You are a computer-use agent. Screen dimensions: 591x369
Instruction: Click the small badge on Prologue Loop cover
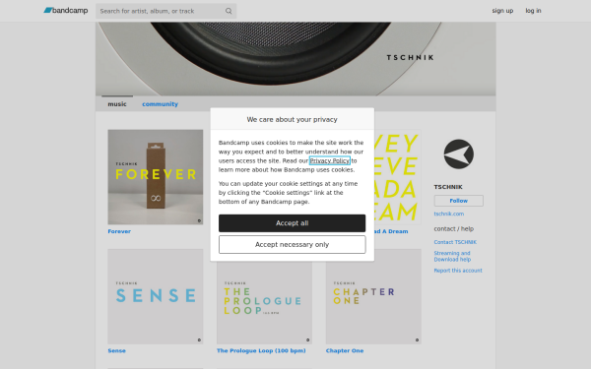(x=308, y=340)
